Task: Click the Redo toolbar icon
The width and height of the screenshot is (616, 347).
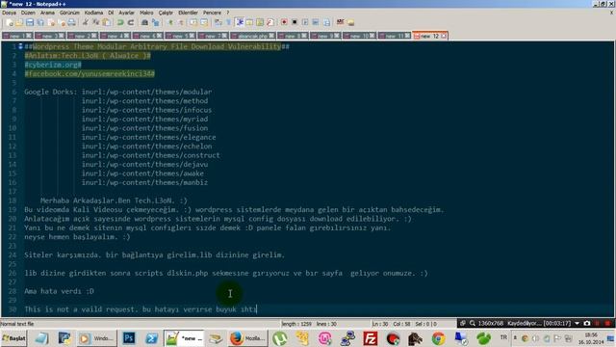Action: coord(131,22)
